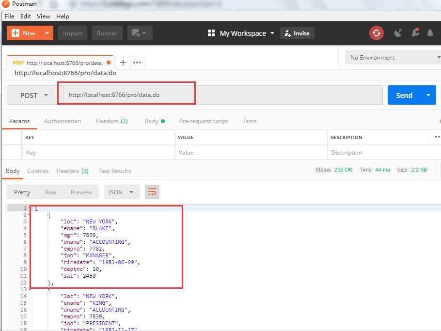Screen dimensions: 441x331
Task: Click the "ename": "KING" line
Action: click(x=86, y=303)
